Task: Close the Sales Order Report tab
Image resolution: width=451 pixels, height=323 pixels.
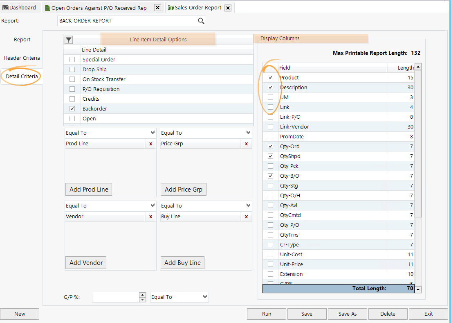Action: click(228, 8)
